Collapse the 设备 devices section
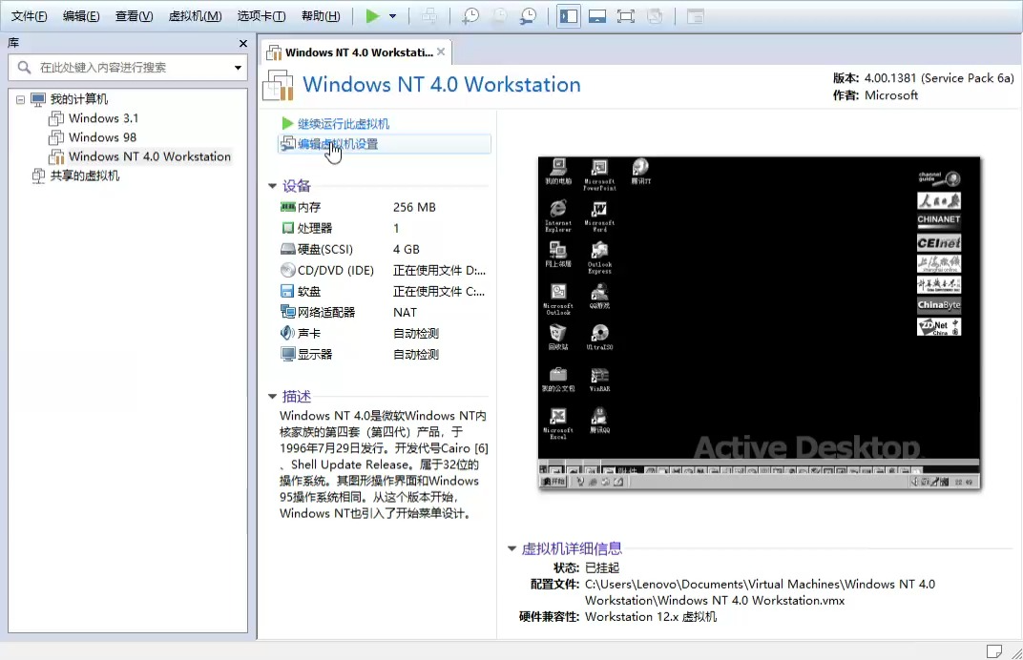The height and width of the screenshot is (660, 1023). (x=273, y=186)
